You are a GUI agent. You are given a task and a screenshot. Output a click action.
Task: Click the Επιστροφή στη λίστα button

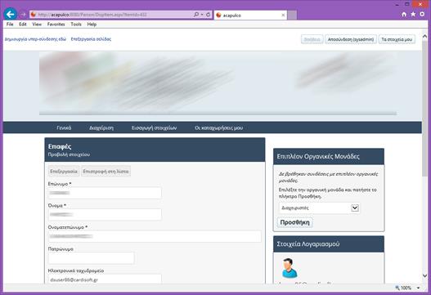click(106, 171)
